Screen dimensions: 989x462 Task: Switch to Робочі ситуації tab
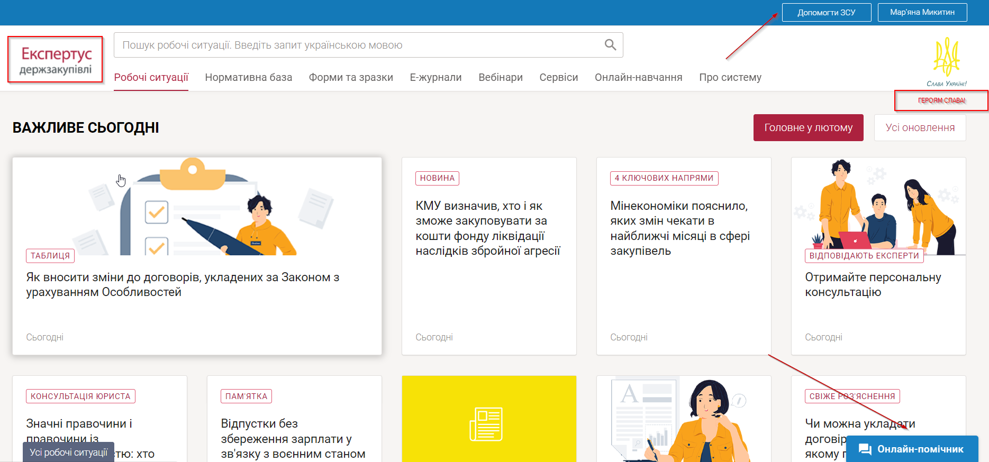(151, 77)
